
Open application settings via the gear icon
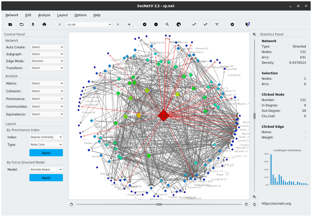click(x=232, y=24)
